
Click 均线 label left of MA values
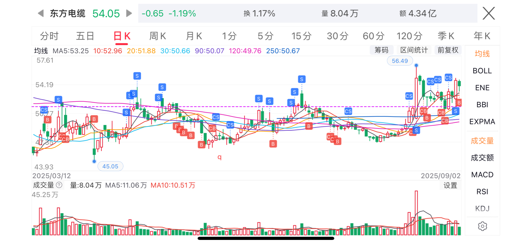click(x=41, y=51)
